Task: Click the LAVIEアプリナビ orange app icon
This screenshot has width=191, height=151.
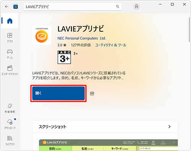Action: 42,35
